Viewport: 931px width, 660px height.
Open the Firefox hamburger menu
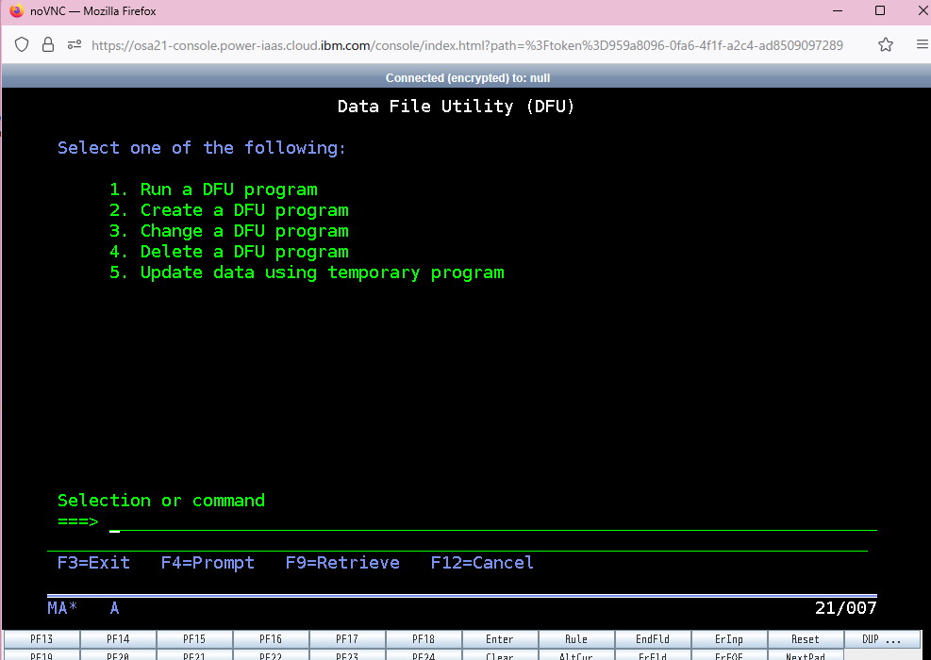[x=923, y=44]
